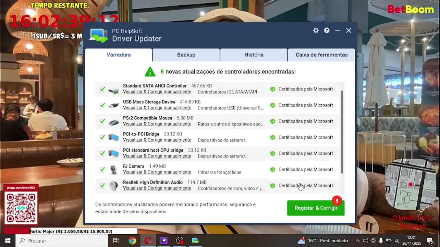440x247 pixels.
Task: Switch to the Backup tab
Action: pyautogui.click(x=186, y=55)
